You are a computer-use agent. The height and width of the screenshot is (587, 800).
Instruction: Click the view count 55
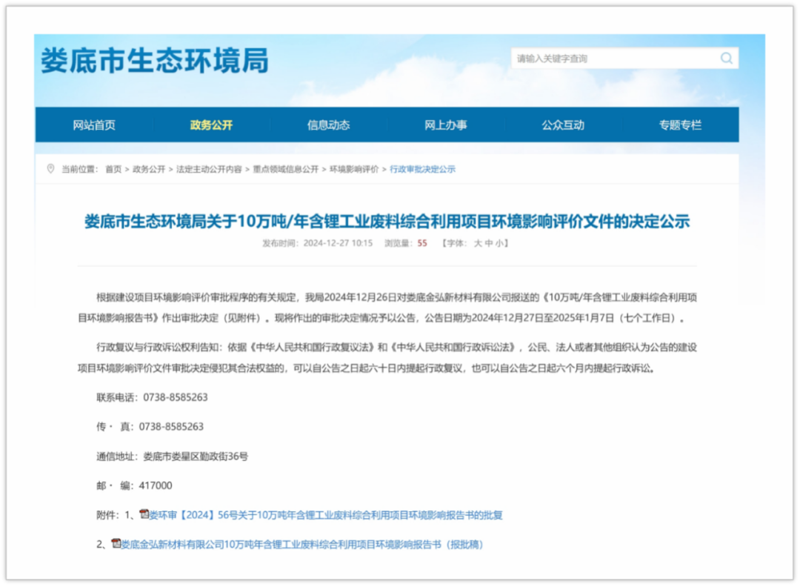click(422, 244)
